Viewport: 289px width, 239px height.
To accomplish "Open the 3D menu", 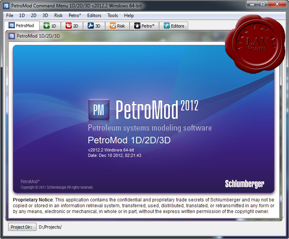I will (45, 15).
